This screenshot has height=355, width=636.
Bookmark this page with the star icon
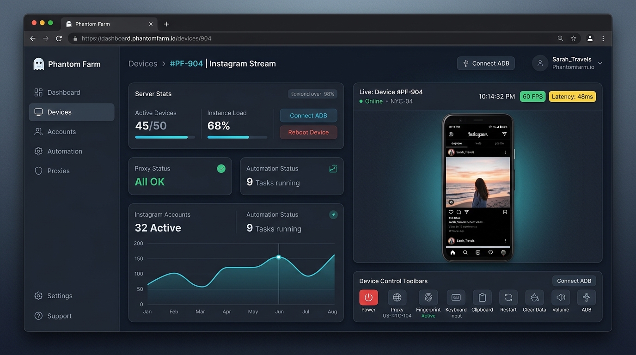(573, 38)
